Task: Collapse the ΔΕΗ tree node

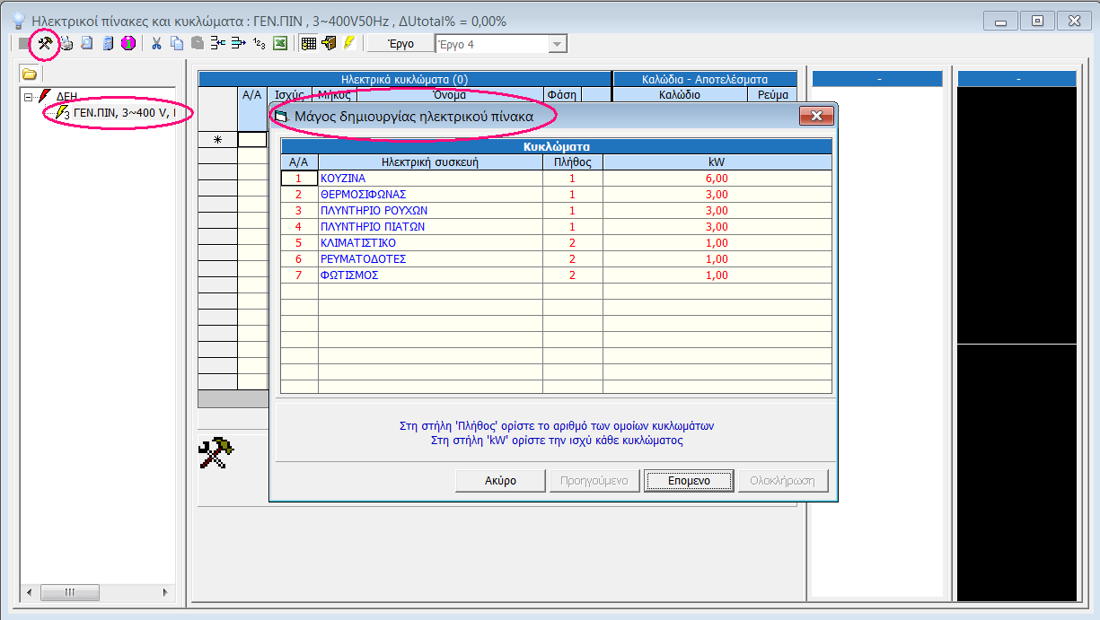Action: click(x=29, y=97)
